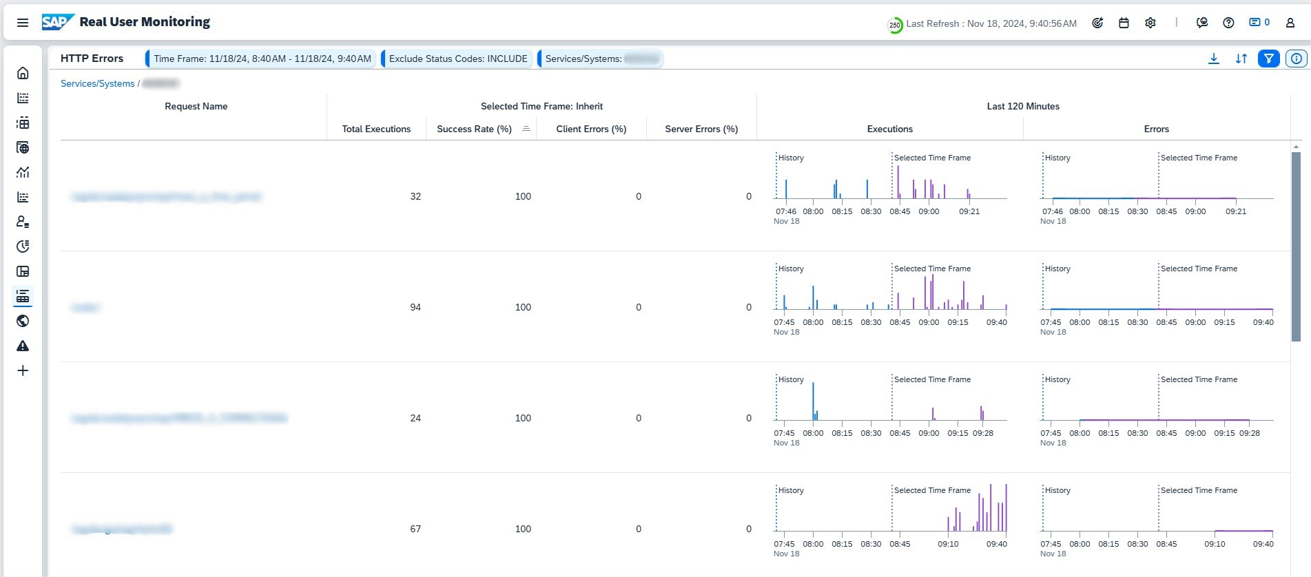Open the hamburger navigation menu
1311x577 pixels.
(x=23, y=23)
